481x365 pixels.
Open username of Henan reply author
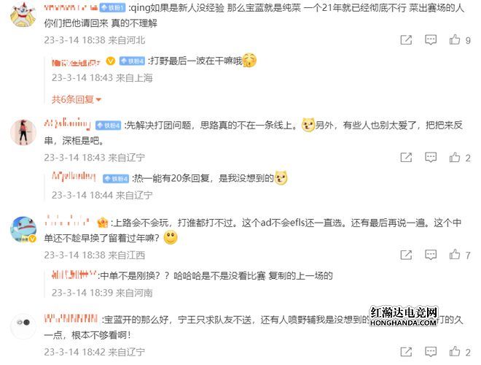click(74, 274)
